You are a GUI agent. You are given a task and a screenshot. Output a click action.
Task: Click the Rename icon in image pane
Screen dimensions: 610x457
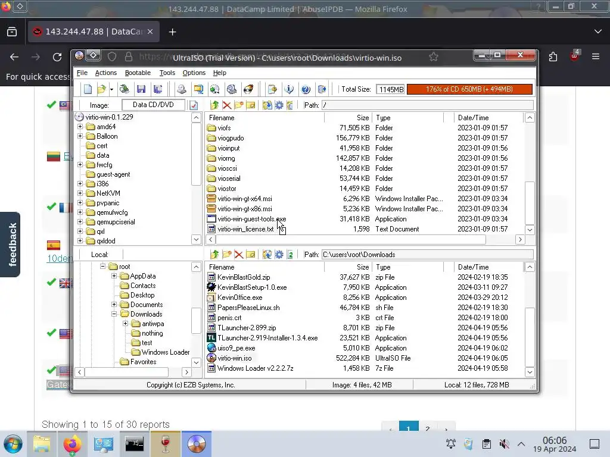coord(251,105)
